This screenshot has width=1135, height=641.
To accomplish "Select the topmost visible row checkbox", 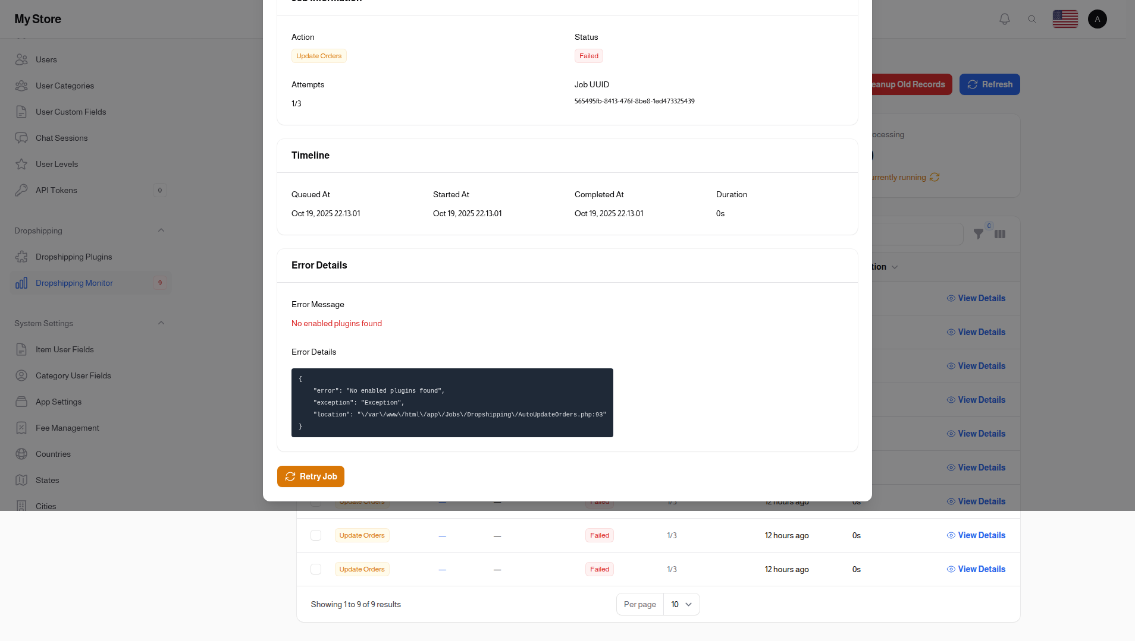I will (316, 501).
